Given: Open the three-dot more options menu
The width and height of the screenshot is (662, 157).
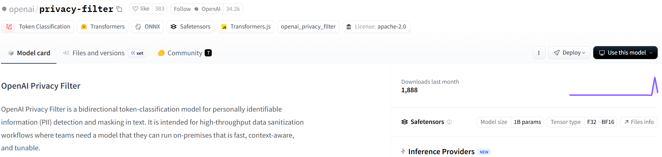Looking at the screenshot, I should [539, 53].
